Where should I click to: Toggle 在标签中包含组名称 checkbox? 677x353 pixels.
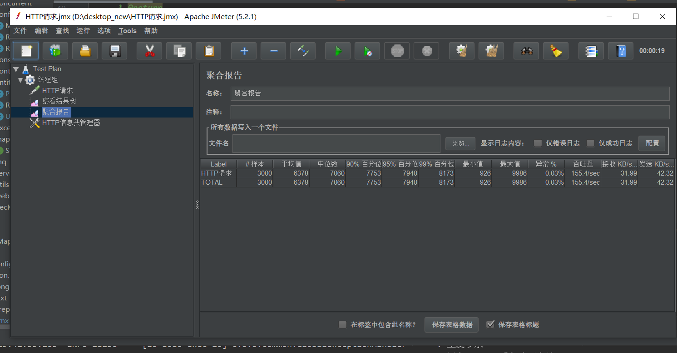pos(343,325)
